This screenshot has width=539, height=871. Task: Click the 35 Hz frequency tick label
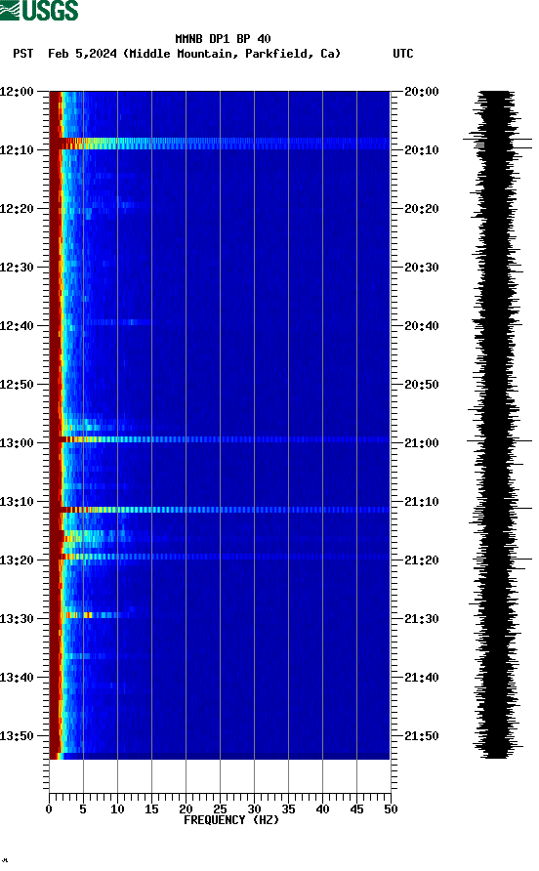click(x=288, y=809)
